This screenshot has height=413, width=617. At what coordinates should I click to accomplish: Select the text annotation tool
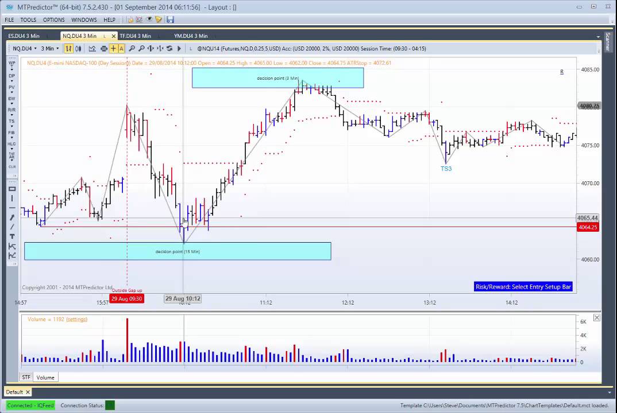[12, 236]
